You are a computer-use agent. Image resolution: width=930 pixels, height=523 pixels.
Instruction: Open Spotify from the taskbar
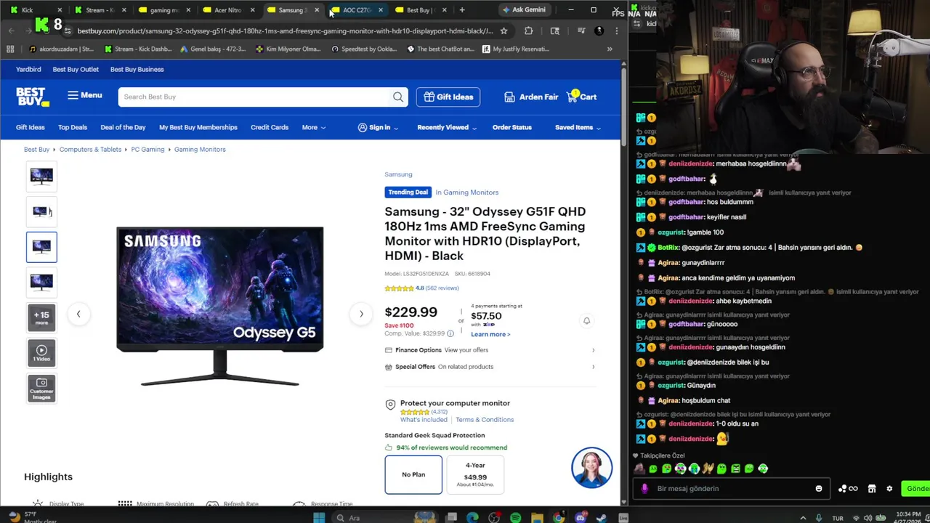tap(515, 518)
